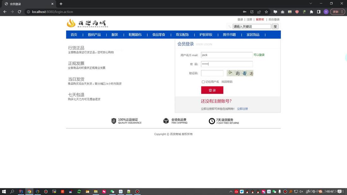The image size is (347, 195).
Task: Share this page icon
Action: 259,12
